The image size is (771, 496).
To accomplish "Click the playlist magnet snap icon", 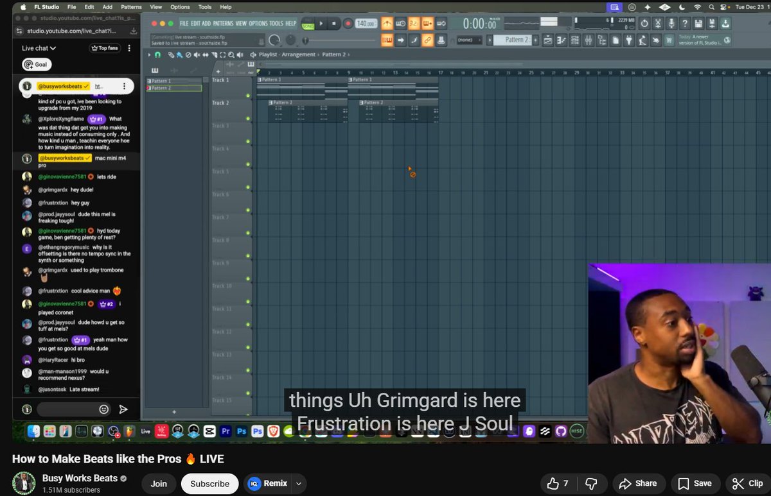I will [x=157, y=55].
